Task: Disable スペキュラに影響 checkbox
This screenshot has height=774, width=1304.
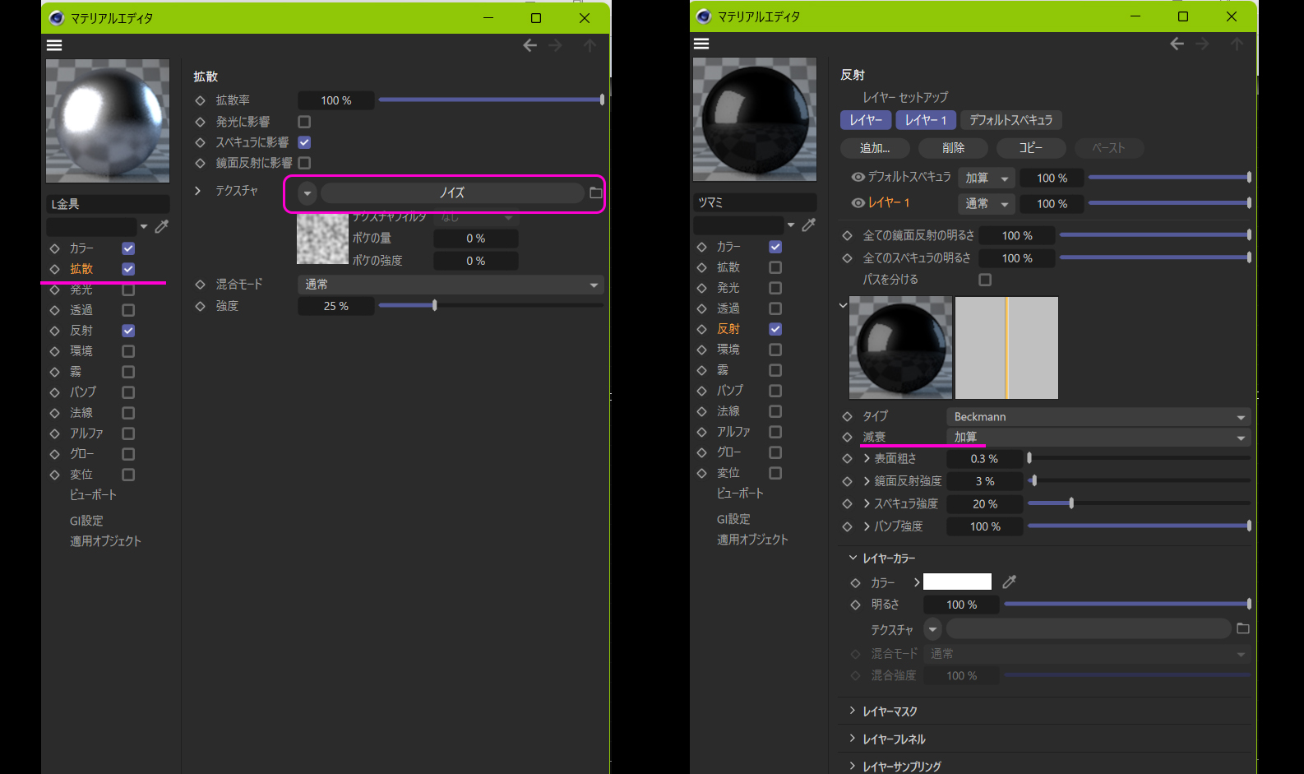Action: click(304, 142)
